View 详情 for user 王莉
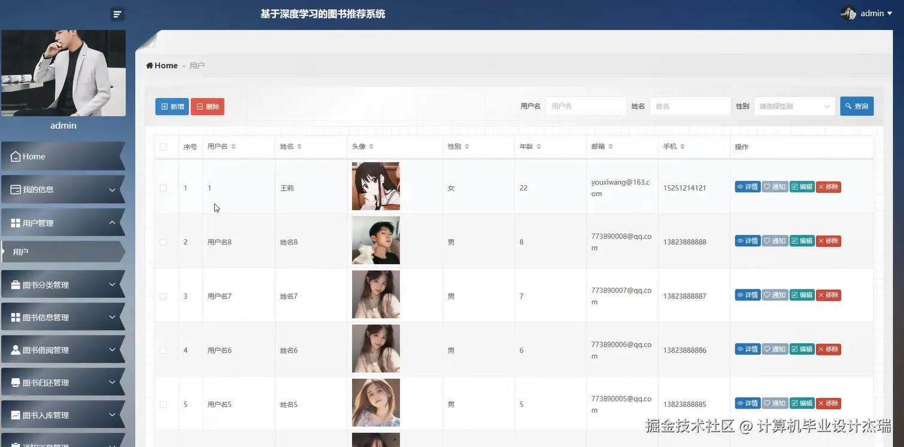 pos(748,187)
